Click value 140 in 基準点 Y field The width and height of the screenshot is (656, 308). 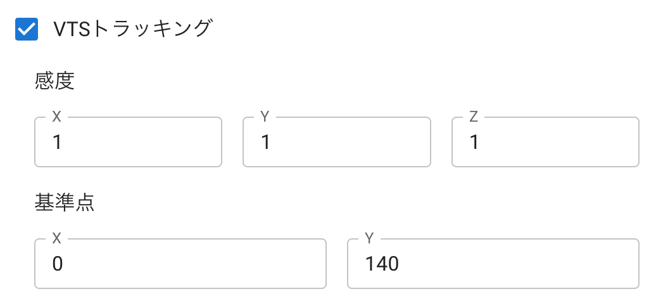pos(382,264)
